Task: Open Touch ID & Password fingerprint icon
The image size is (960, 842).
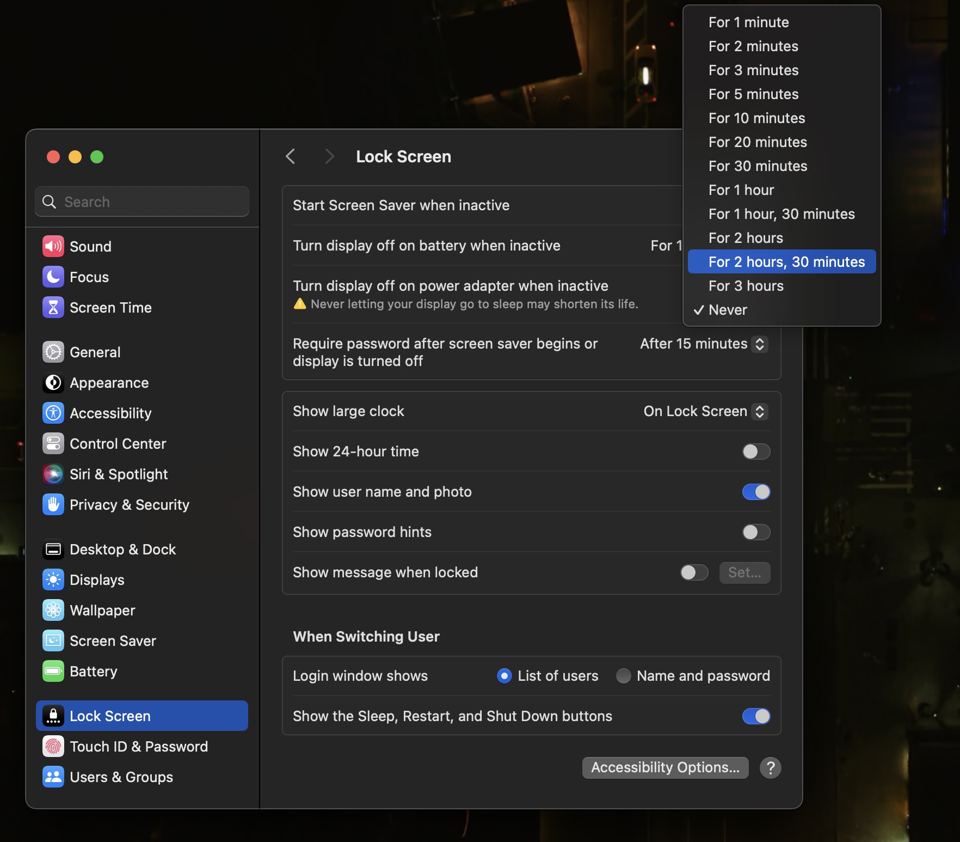Action: tap(53, 747)
